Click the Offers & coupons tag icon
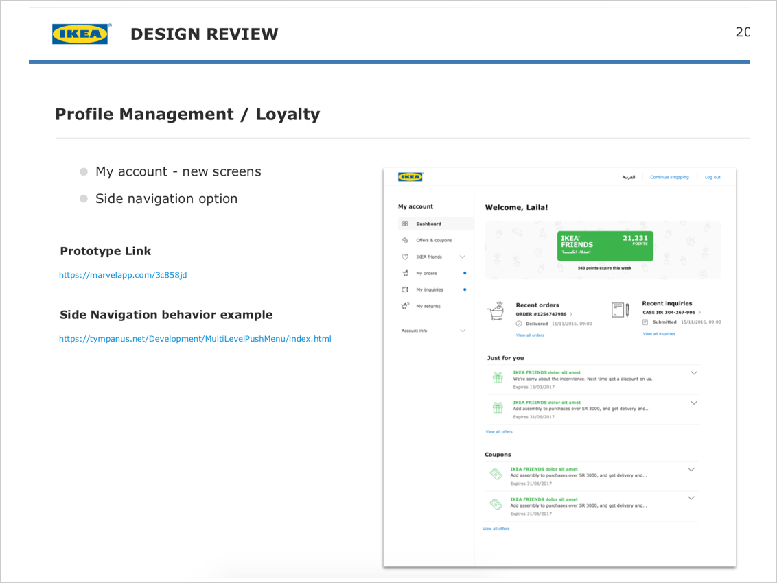This screenshot has width=777, height=583. click(x=405, y=240)
